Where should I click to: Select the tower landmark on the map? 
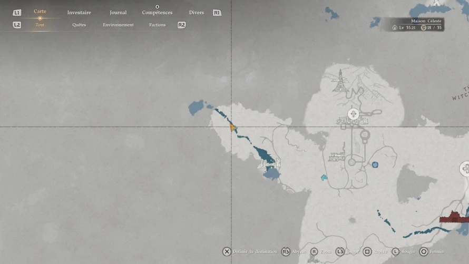pos(340,81)
